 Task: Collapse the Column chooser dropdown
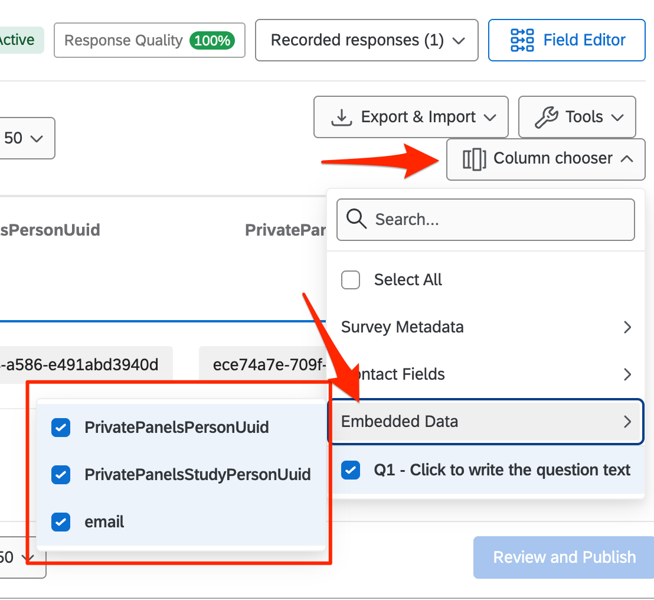(x=627, y=159)
